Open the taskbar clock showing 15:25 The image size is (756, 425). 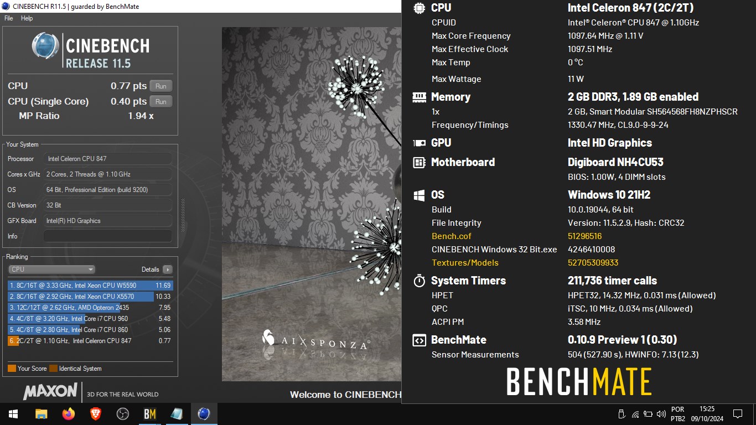[x=707, y=414]
